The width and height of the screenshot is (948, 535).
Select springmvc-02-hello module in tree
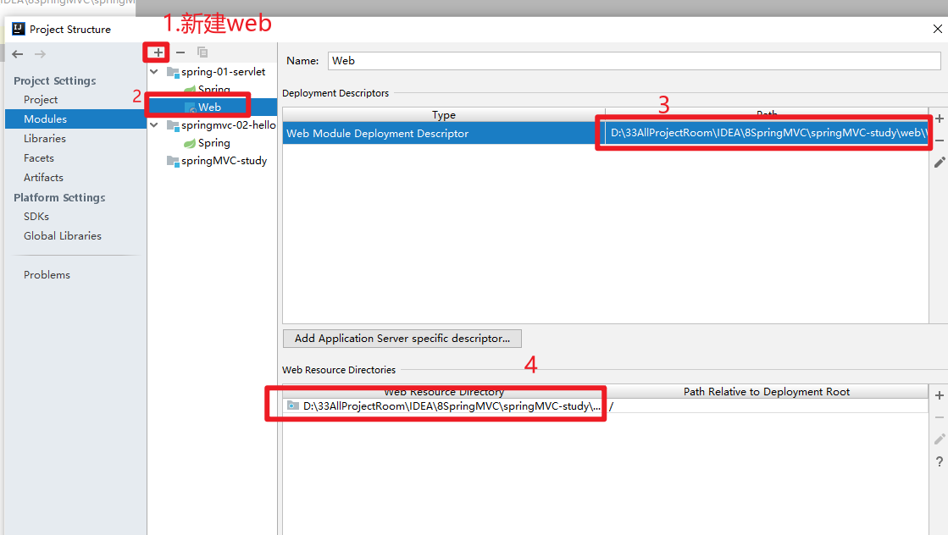tap(229, 125)
